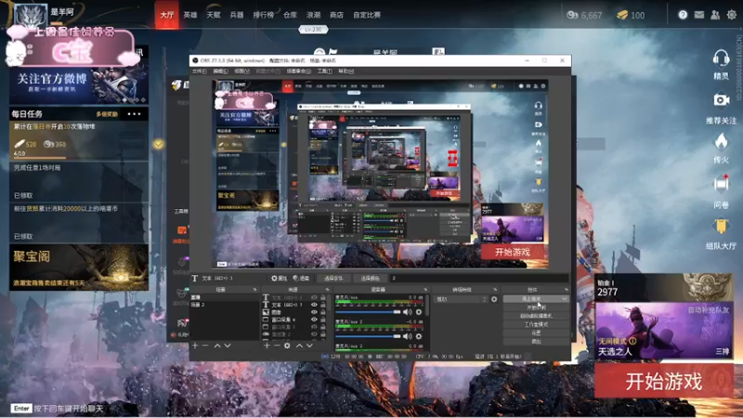Viewport: 743px width, 418px height.
Task: Click OBS 开始录制 start recording button
Action: (536, 307)
